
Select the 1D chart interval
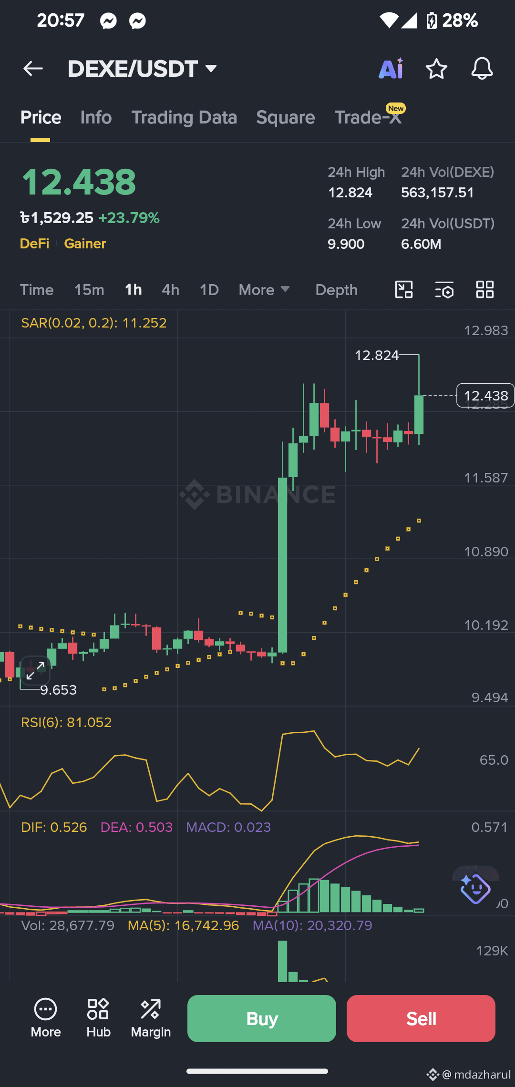pos(209,290)
